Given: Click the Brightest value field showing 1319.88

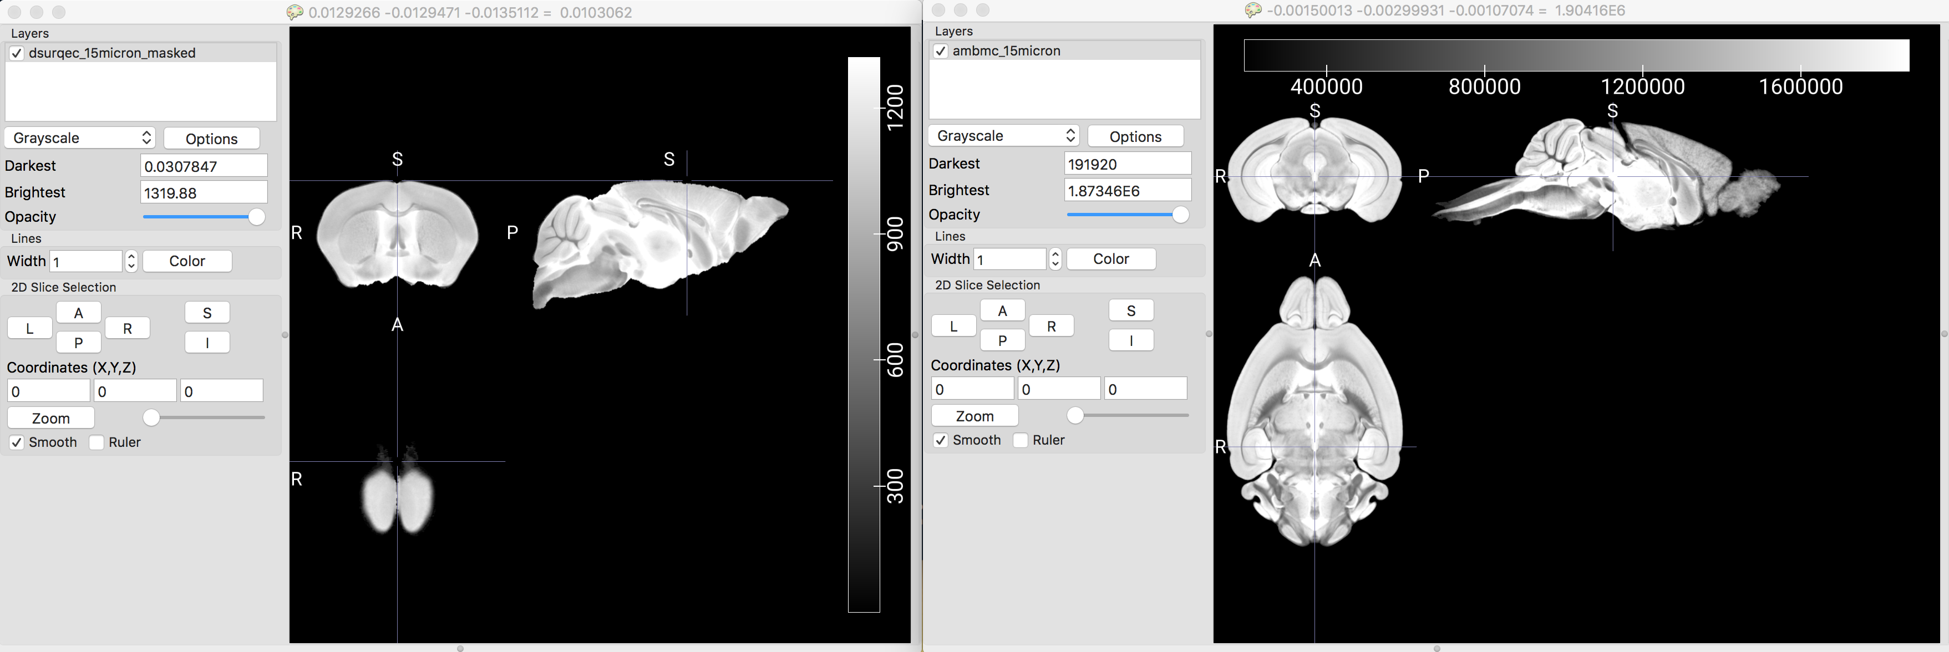Looking at the screenshot, I should coord(204,193).
